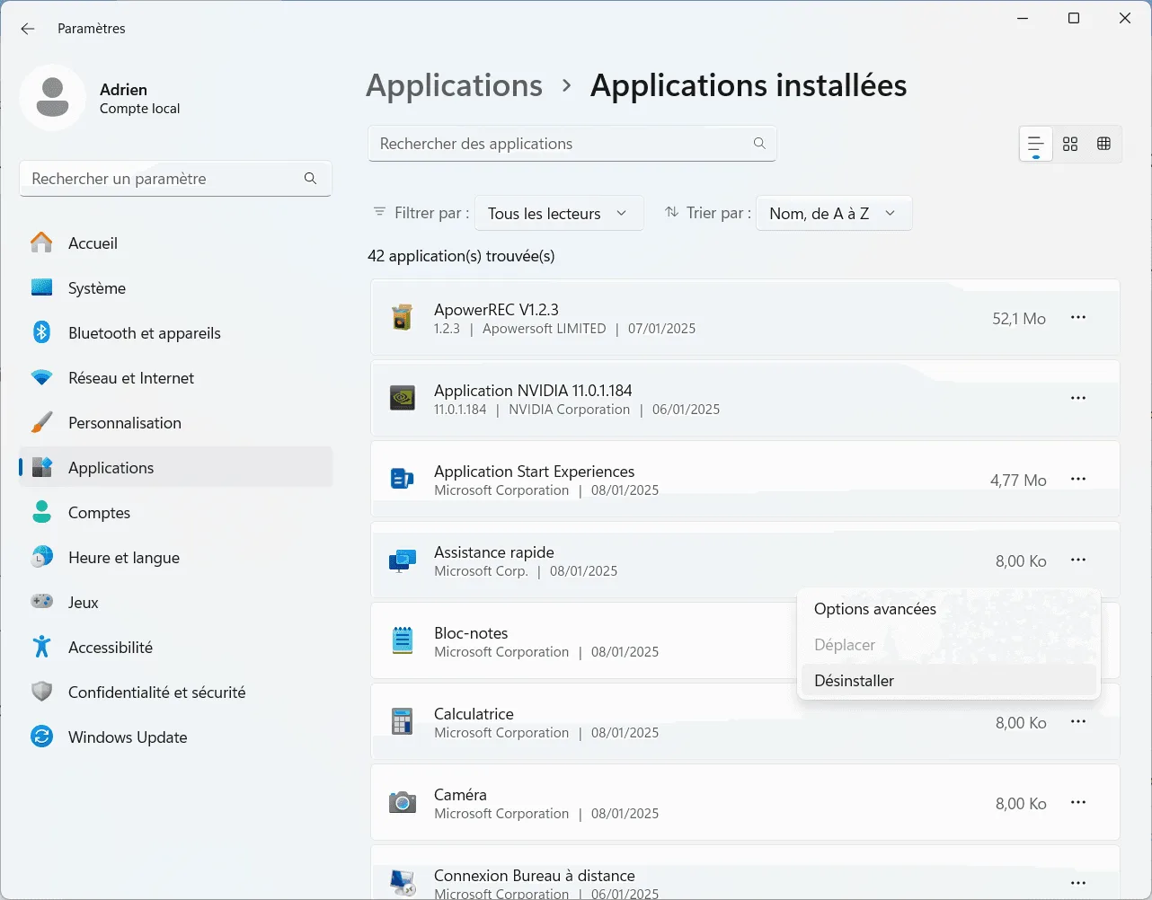The width and height of the screenshot is (1152, 900).
Task: Choose Options avancées in the context menu
Action: pyautogui.click(x=948, y=609)
